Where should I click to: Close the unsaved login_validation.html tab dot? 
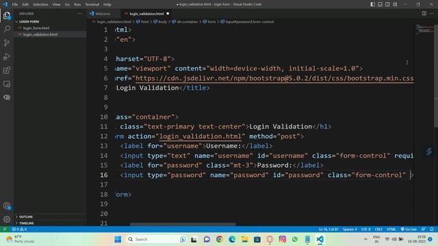coord(168,14)
